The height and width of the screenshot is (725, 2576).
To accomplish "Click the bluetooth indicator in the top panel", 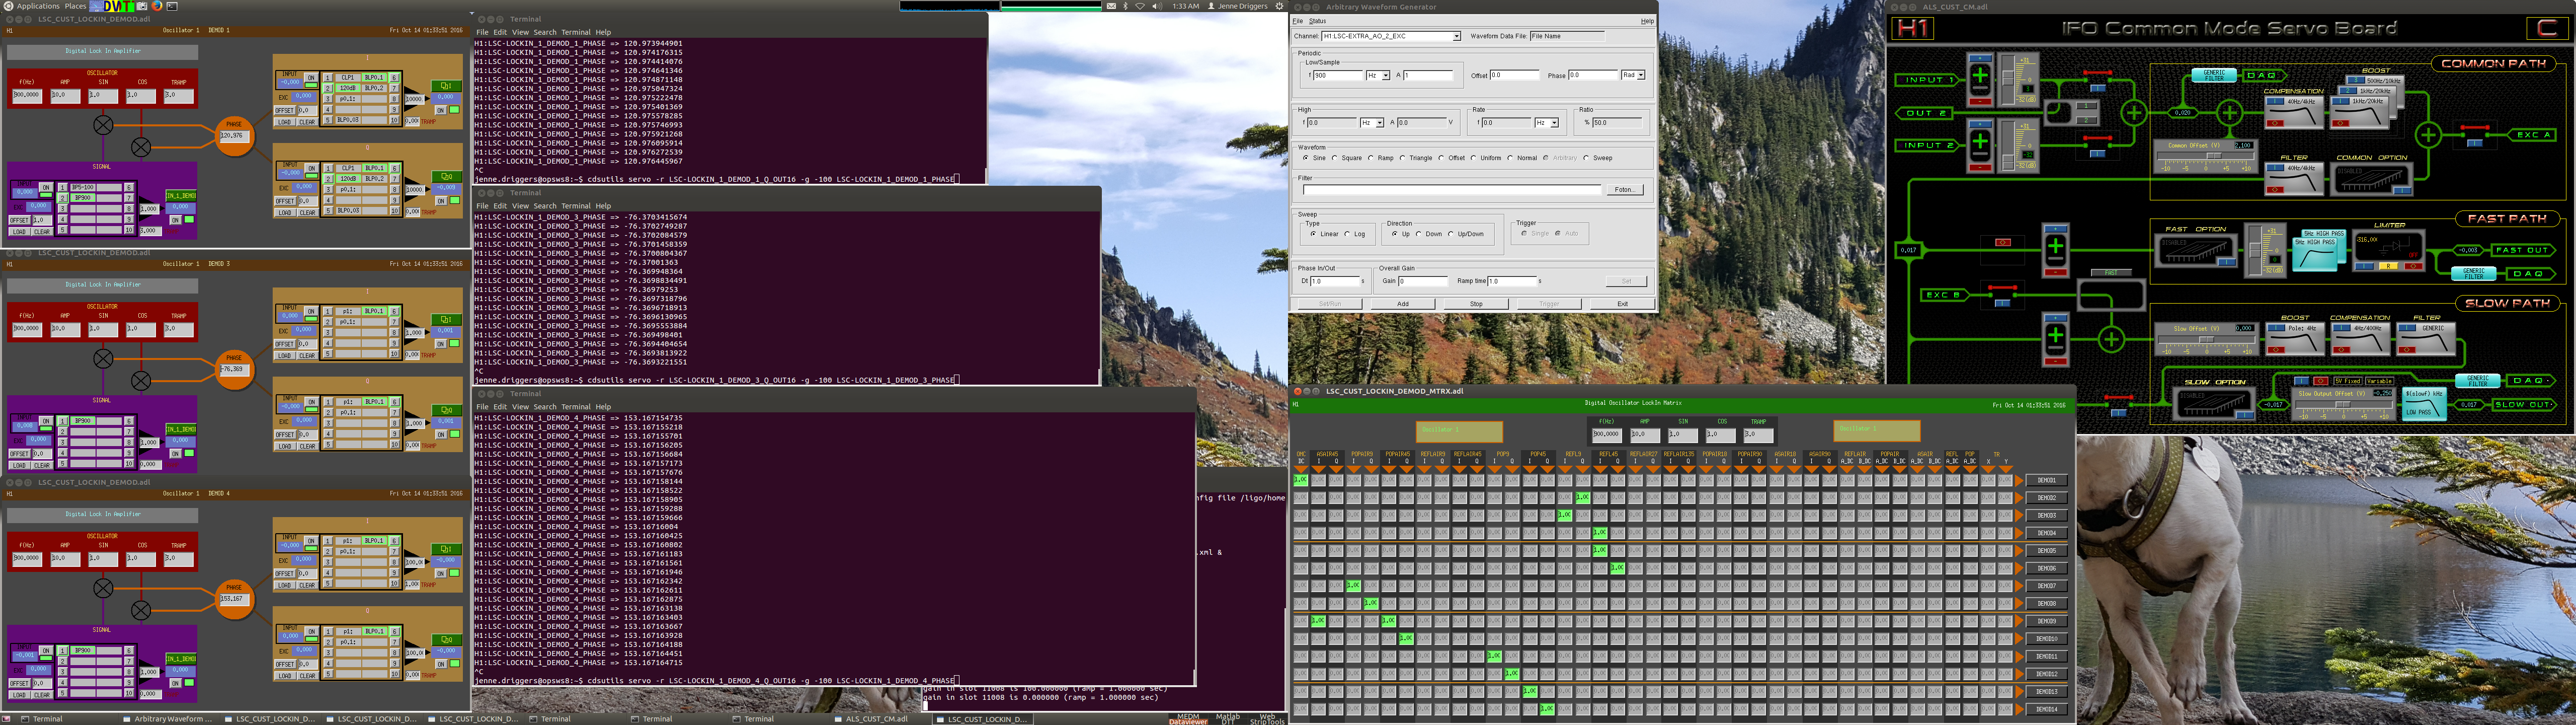I will [x=1125, y=6].
